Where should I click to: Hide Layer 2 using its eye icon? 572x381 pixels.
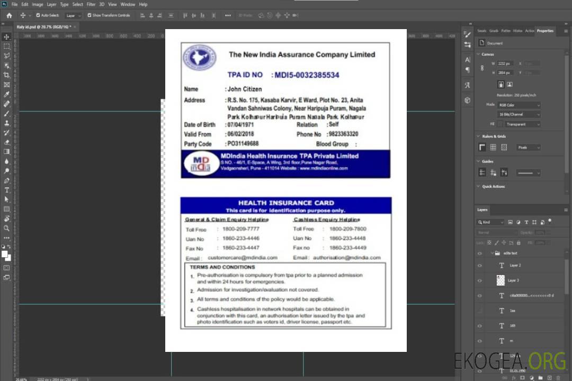(480, 266)
